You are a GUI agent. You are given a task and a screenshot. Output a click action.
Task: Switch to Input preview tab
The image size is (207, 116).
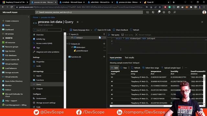click(x=116, y=57)
